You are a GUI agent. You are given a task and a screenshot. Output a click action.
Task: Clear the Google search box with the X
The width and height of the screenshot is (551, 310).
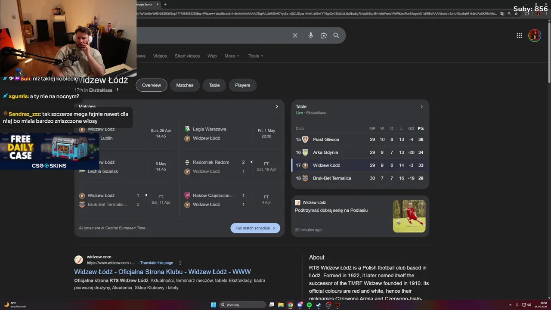(x=295, y=35)
